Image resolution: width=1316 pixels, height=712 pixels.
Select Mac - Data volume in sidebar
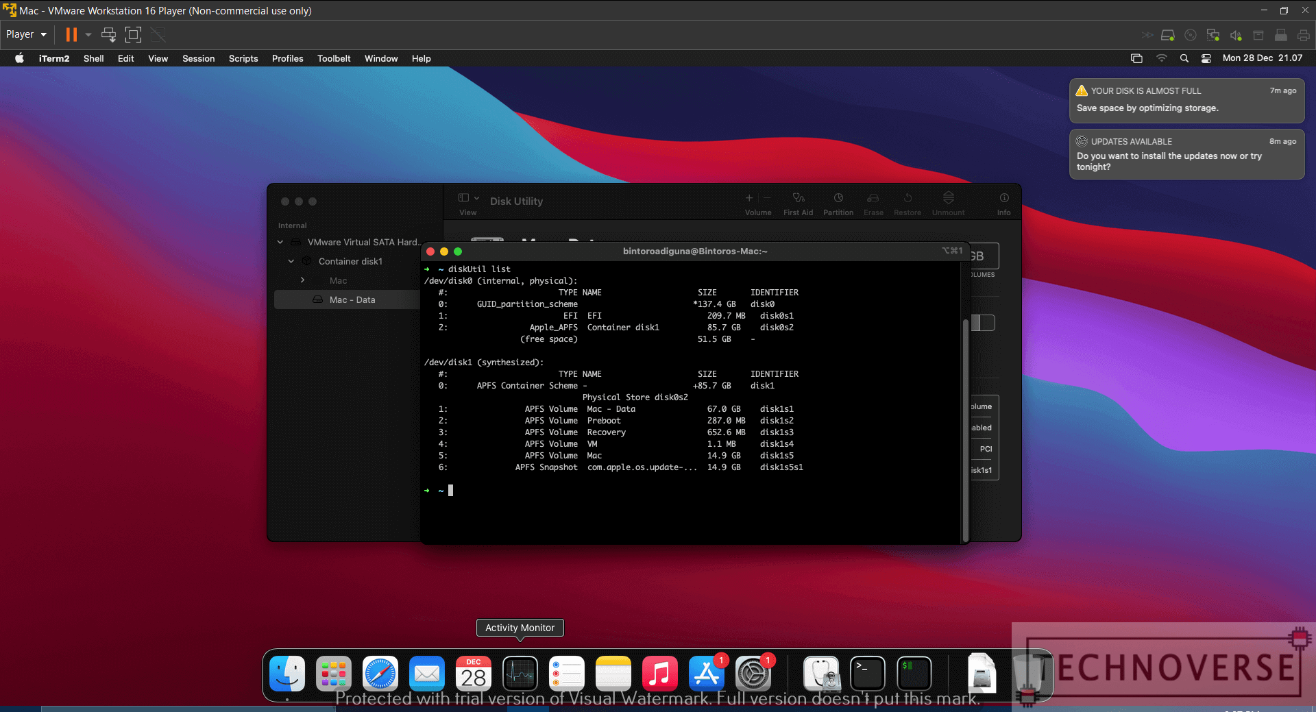(347, 299)
